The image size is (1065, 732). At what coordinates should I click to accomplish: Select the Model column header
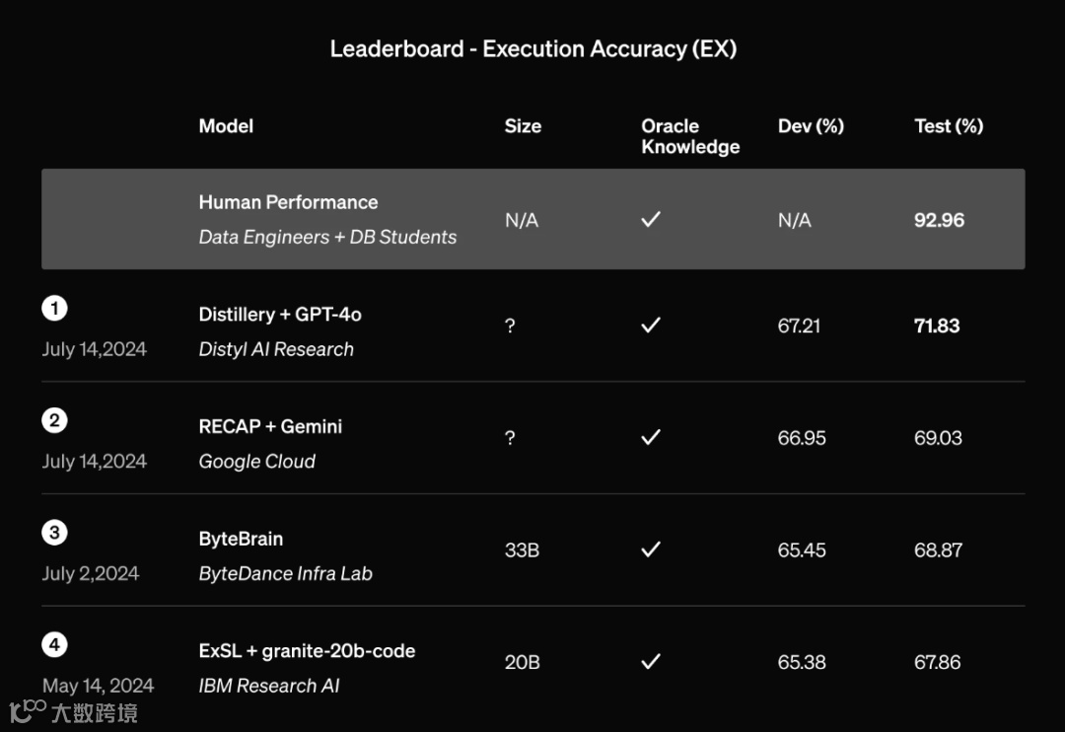point(226,126)
